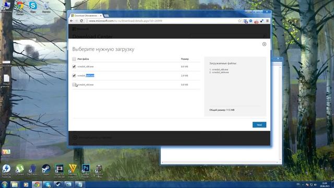
Task: Click the blue Next button
Action: (259, 125)
